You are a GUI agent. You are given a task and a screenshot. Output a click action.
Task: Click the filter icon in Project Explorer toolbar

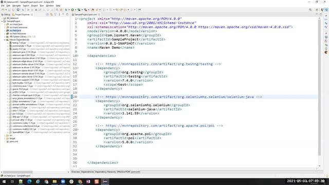(x=56, y=14)
